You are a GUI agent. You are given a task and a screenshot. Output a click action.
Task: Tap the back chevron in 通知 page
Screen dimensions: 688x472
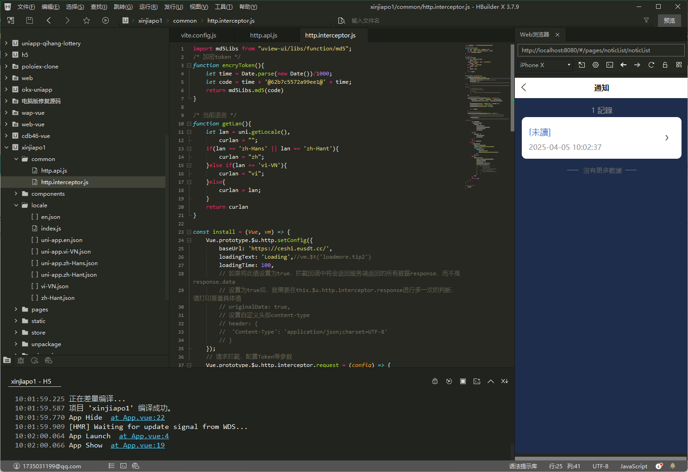coord(524,87)
